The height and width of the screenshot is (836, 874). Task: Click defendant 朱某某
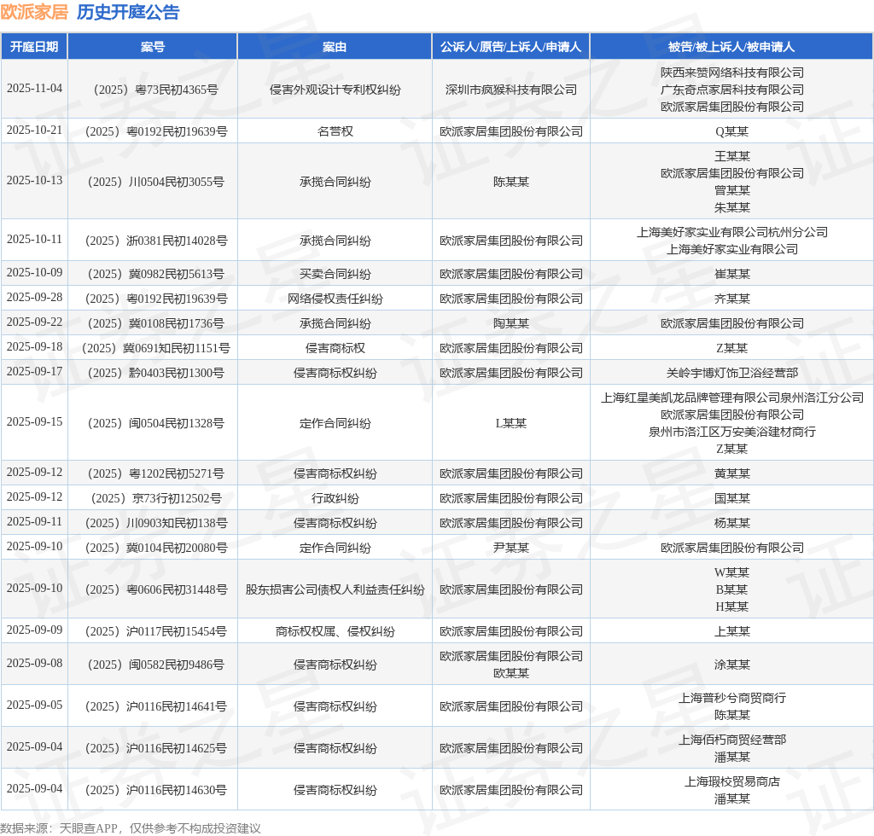pyautogui.click(x=731, y=207)
